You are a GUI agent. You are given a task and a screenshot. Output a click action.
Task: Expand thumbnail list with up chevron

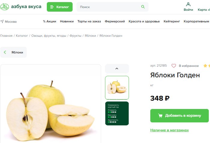pyautogui.click(x=117, y=68)
